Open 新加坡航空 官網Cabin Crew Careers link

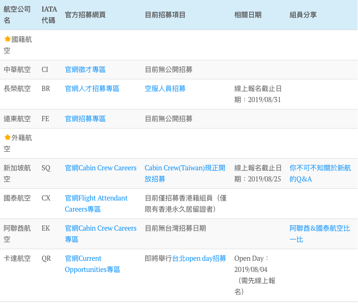point(101,168)
